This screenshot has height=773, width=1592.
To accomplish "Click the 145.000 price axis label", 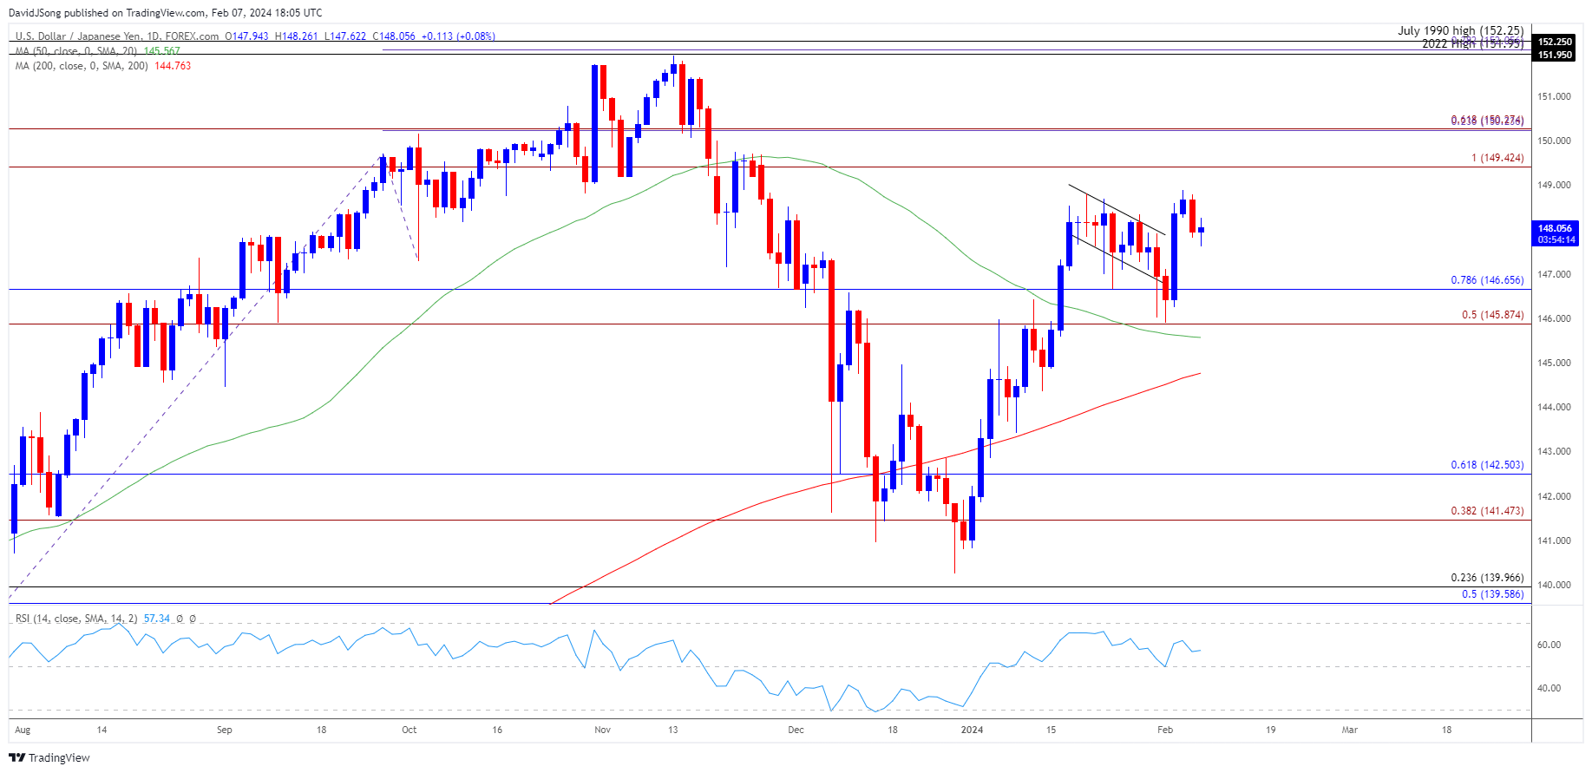I will (1555, 363).
